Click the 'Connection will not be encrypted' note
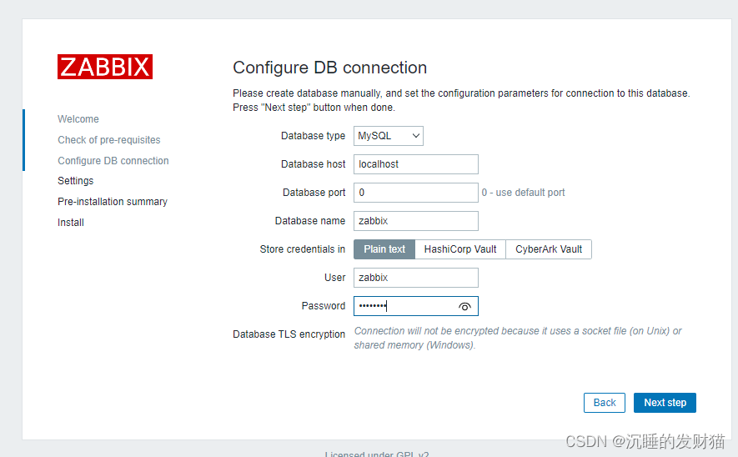 [518, 338]
